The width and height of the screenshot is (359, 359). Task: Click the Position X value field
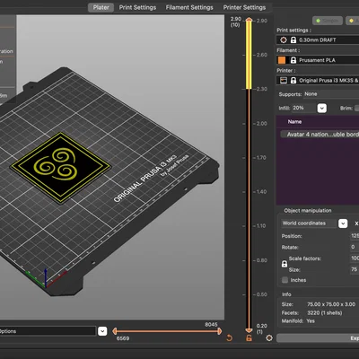click(x=355, y=236)
